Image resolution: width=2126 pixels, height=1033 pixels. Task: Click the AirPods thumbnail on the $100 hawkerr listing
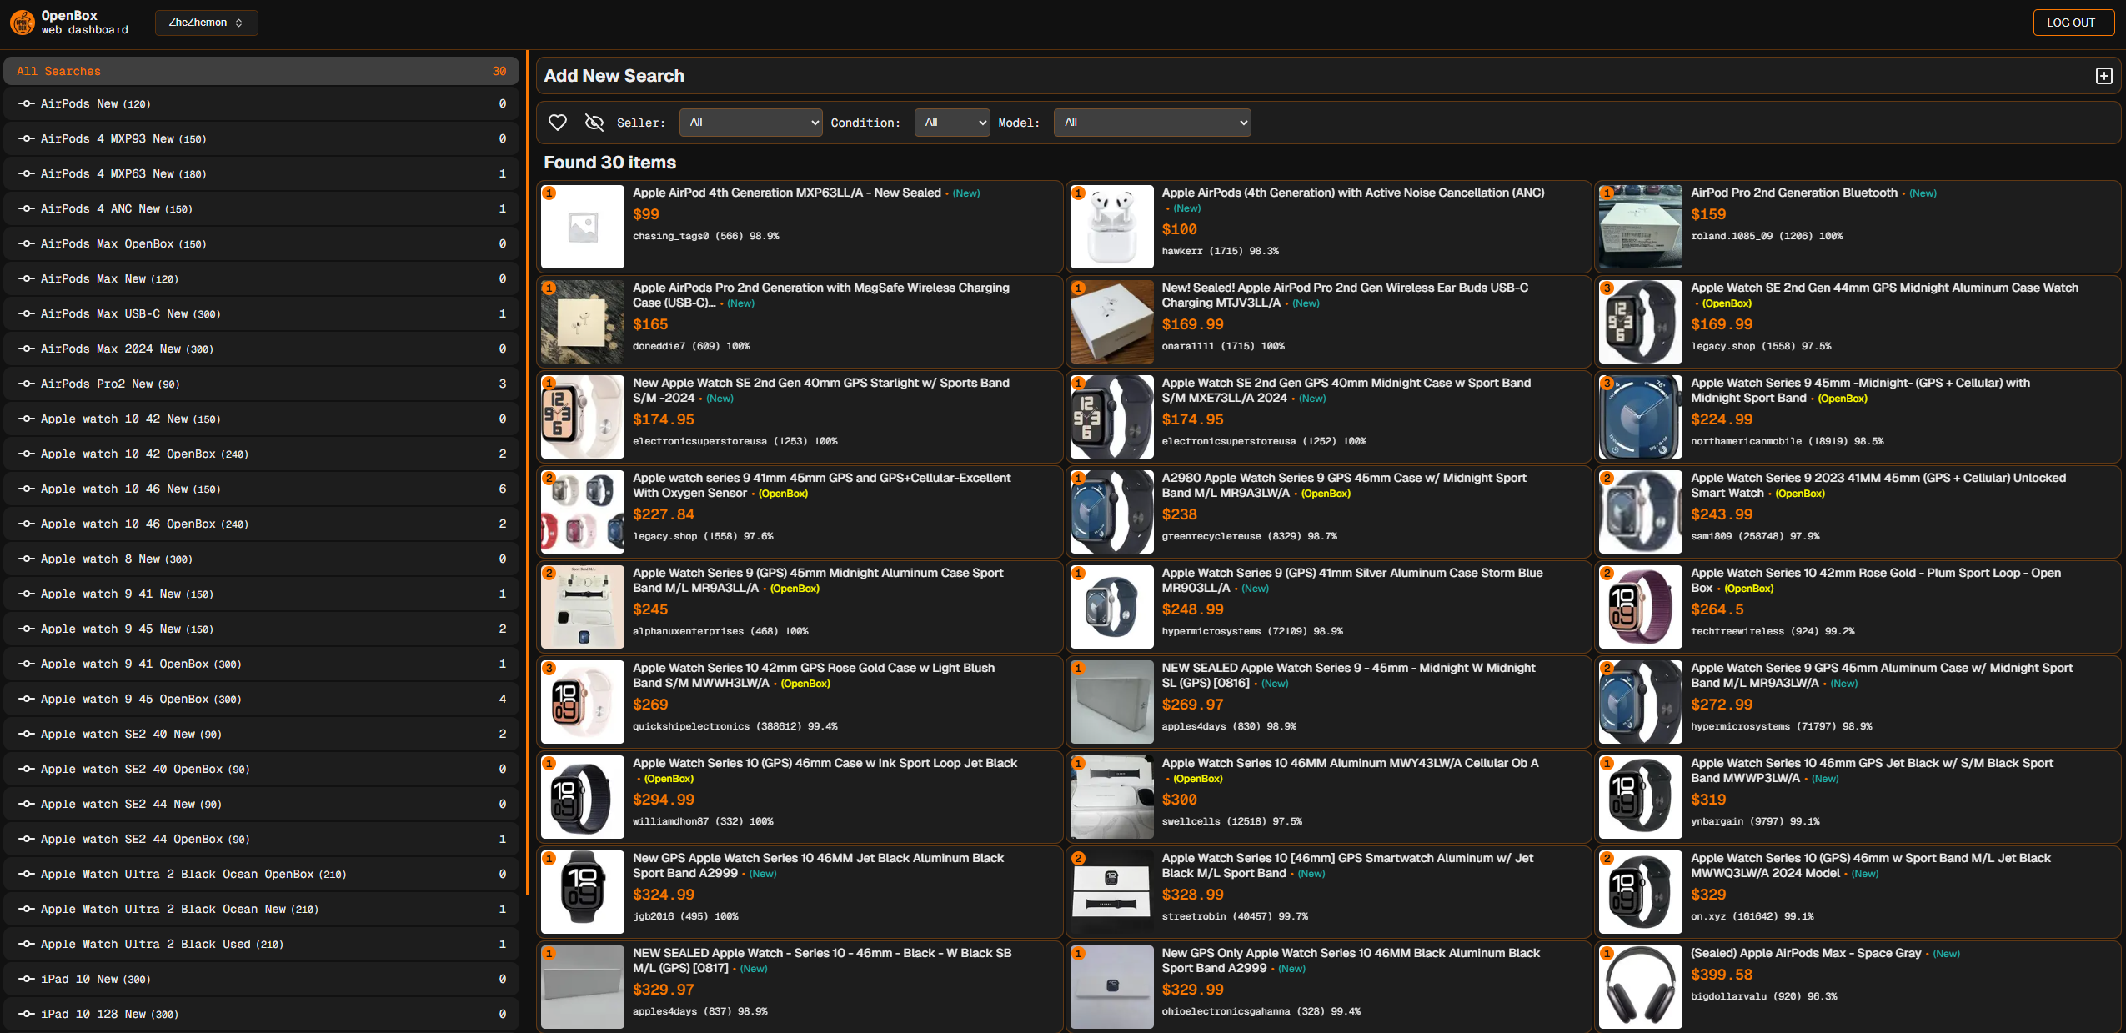click(x=1111, y=227)
